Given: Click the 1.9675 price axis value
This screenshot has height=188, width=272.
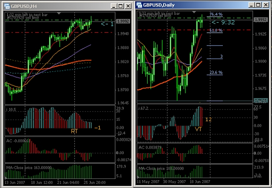Looking at the screenshot, I should tap(261, 89).
